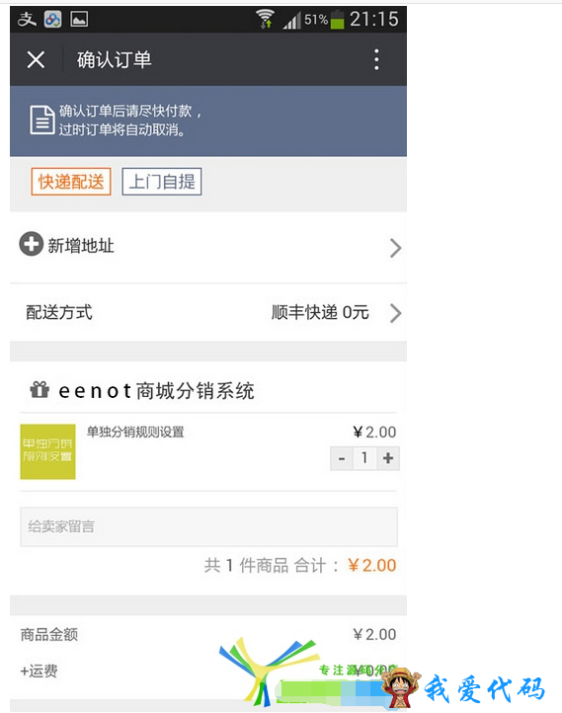The height and width of the screenshot is (713, 562).
Task: Expand the 新增地址 row chevron
Action: [x=396, y=248]
